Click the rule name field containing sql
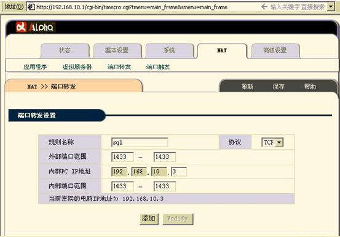340x237 pixels. tap(140, 142)
